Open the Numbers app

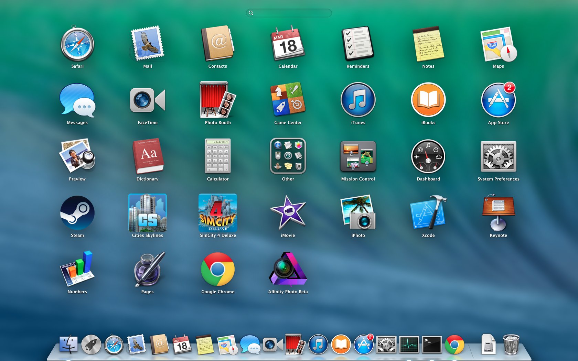pos(77,269)
